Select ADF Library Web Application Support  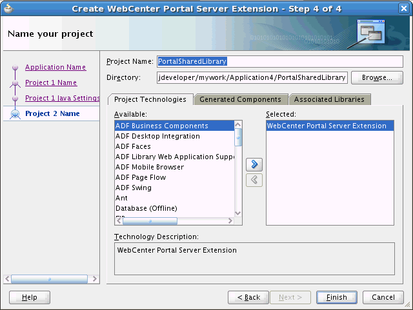tap(174, 157)
